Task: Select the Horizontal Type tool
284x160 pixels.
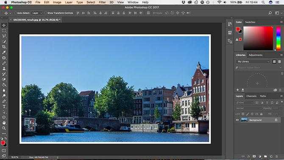Action: pyautogui.click(x=4, y=107)
